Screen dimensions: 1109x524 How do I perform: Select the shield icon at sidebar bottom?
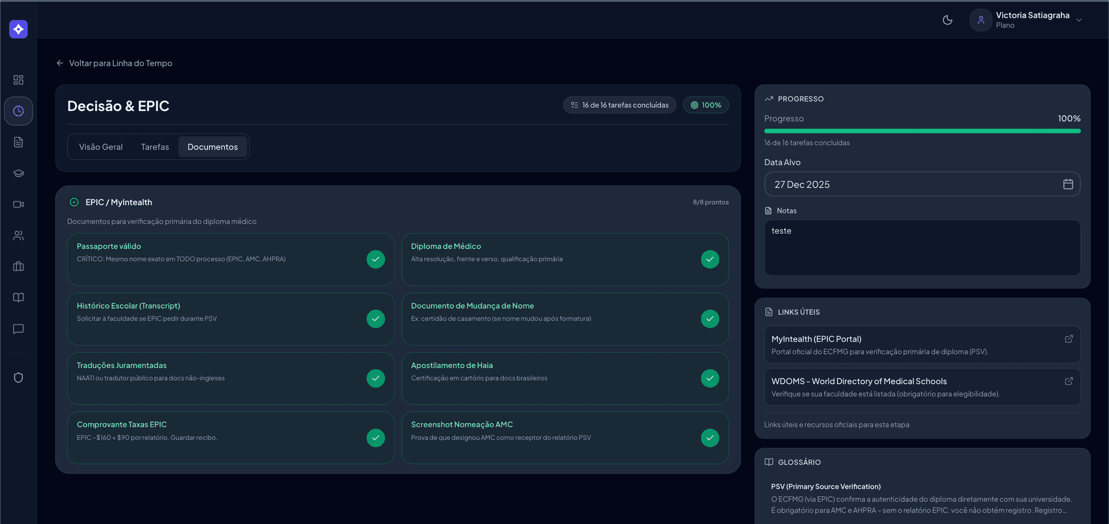click(18, 377)
